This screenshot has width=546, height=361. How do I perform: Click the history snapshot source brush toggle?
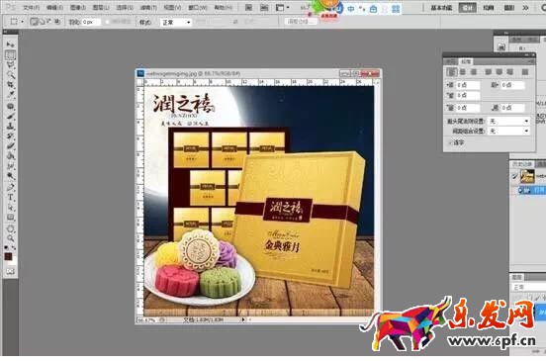pos(514,176)
